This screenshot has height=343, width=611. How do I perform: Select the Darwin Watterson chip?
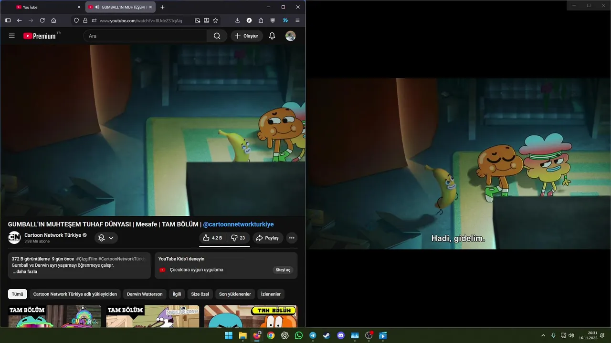(x=145, y=294)
